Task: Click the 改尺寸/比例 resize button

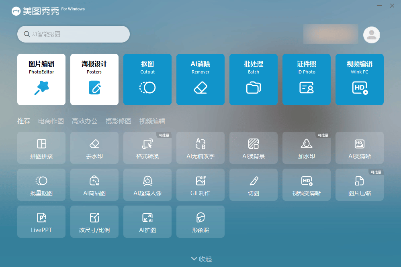Action: tap(94, 222)
